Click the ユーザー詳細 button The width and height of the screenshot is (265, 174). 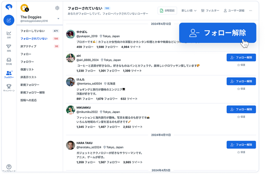tap(234, 11)
